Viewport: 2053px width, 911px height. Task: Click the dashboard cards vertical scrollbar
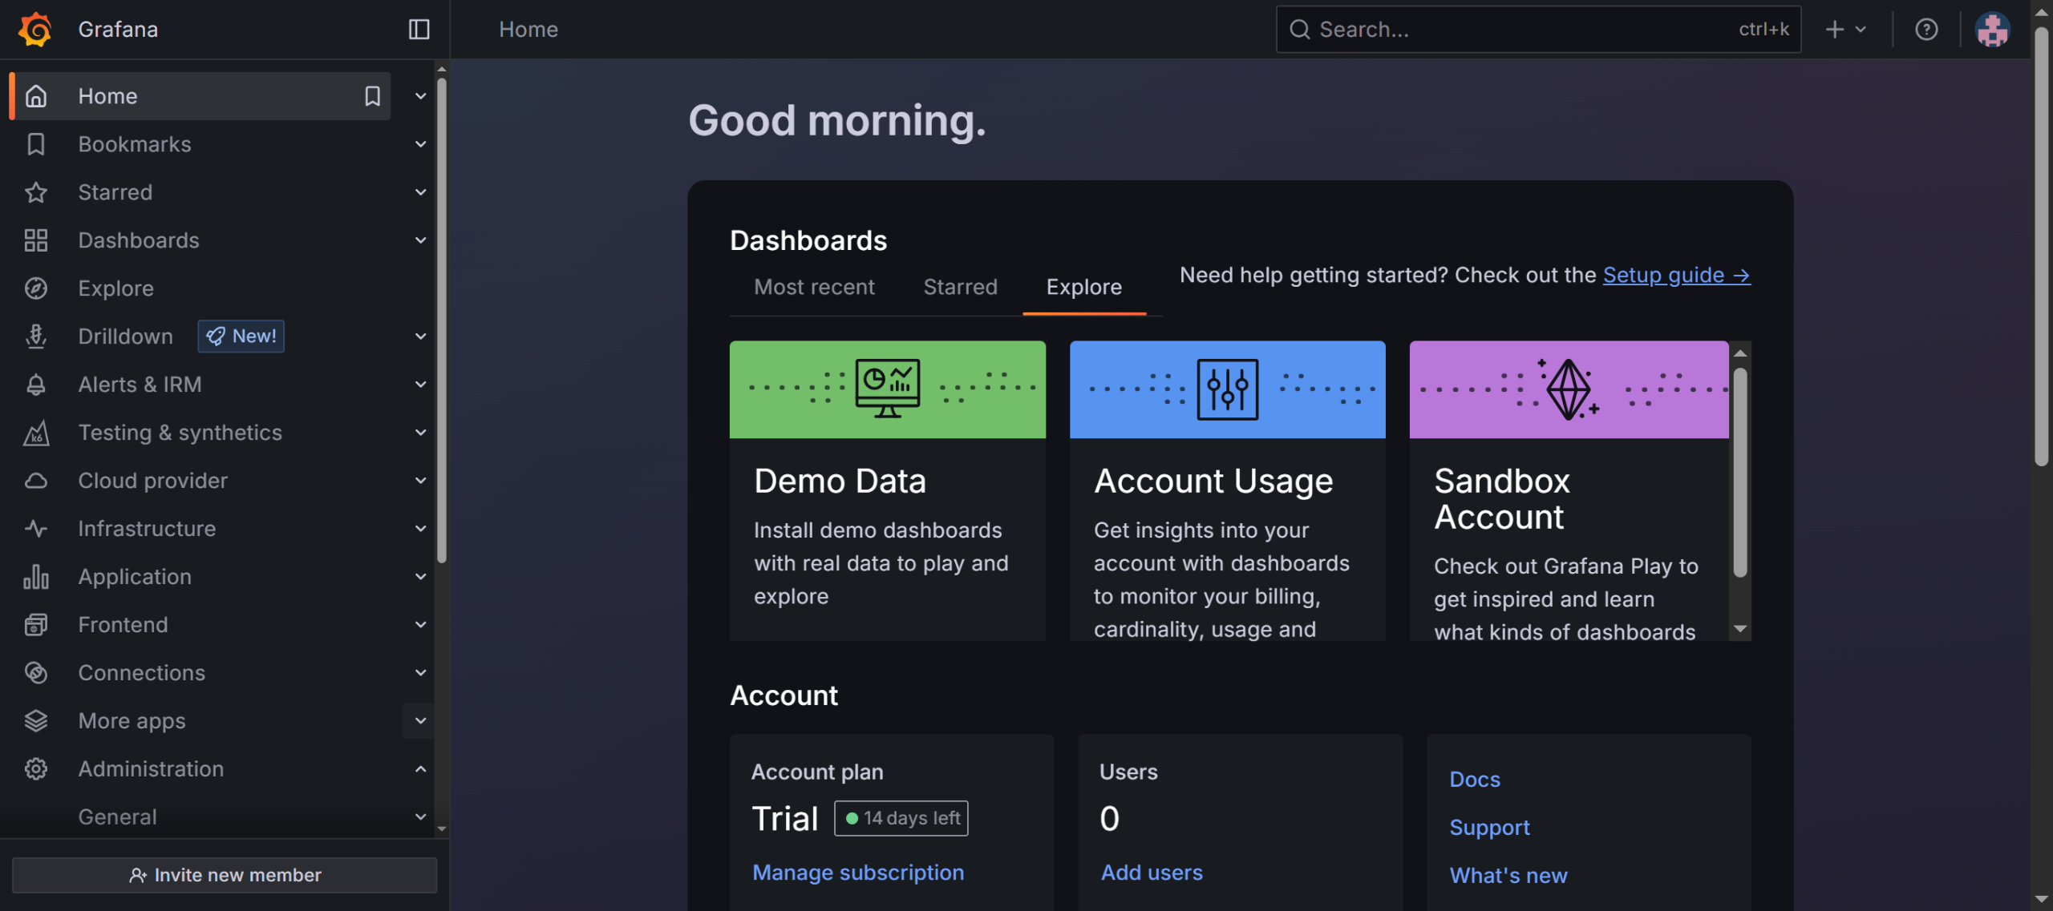[1739, 473]
